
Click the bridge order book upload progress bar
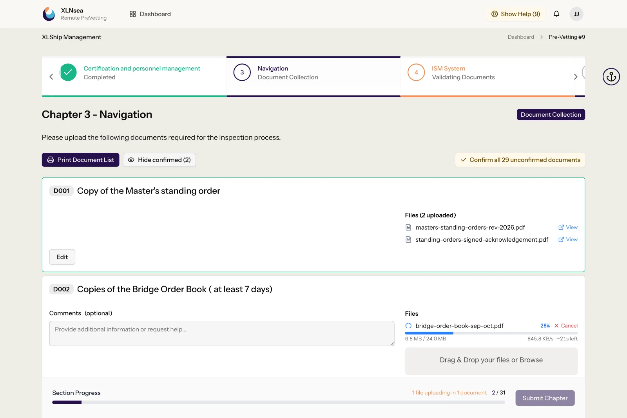491,333
